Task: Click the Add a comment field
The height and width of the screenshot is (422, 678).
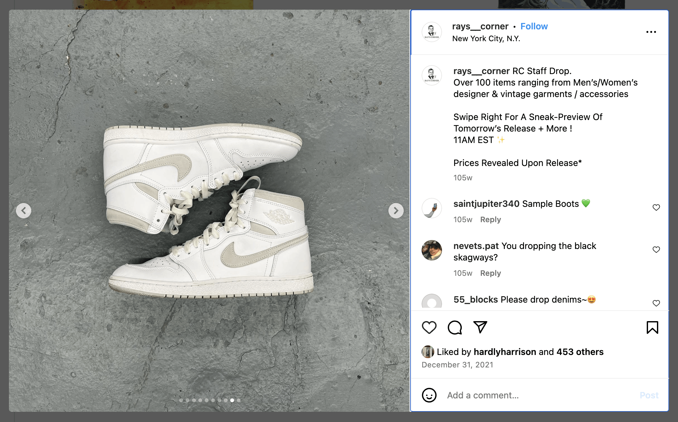Action: click(539, 395)
